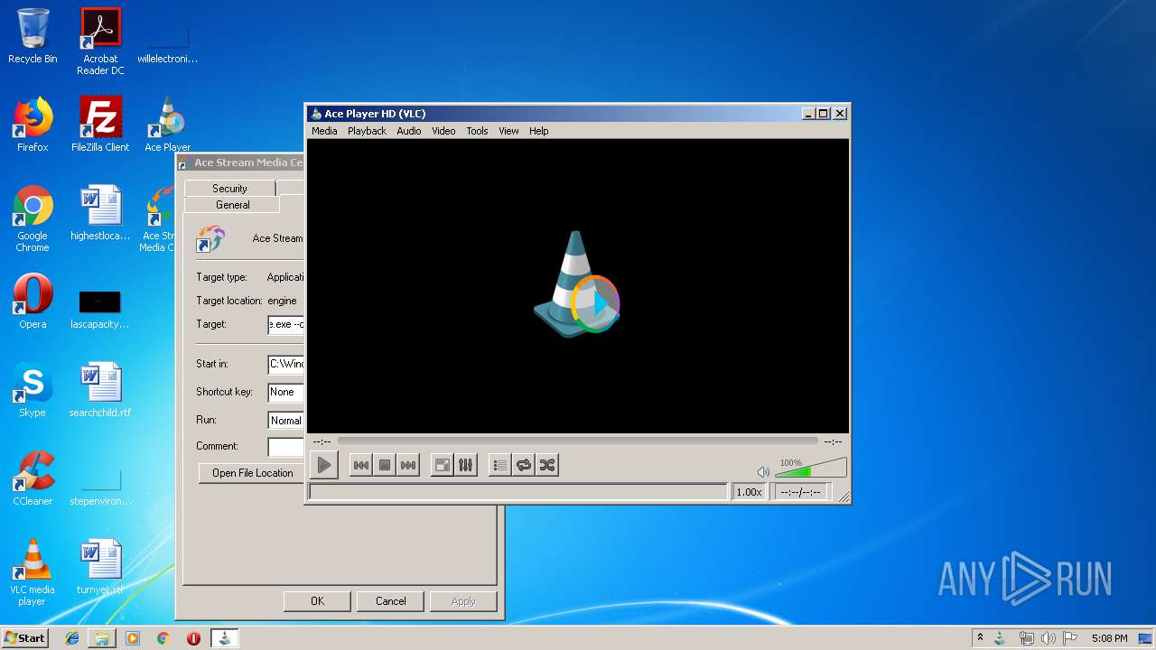Click the Ace Player taskbar button
This screenshot has height=650, width=1156.
(225, 638)
